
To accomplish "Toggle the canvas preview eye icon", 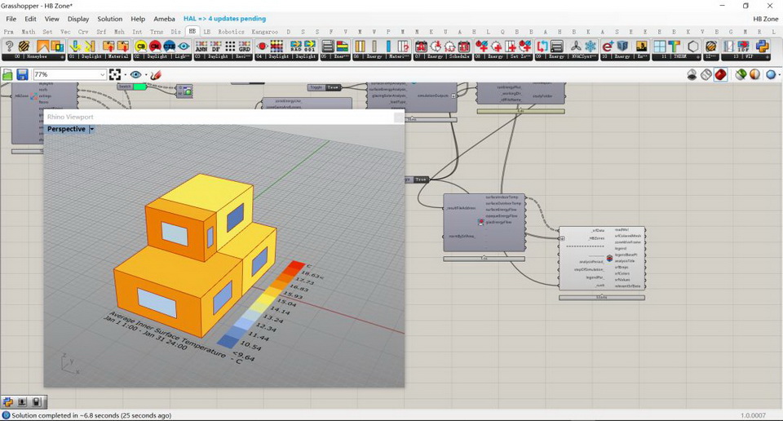I will click(135, 75).
